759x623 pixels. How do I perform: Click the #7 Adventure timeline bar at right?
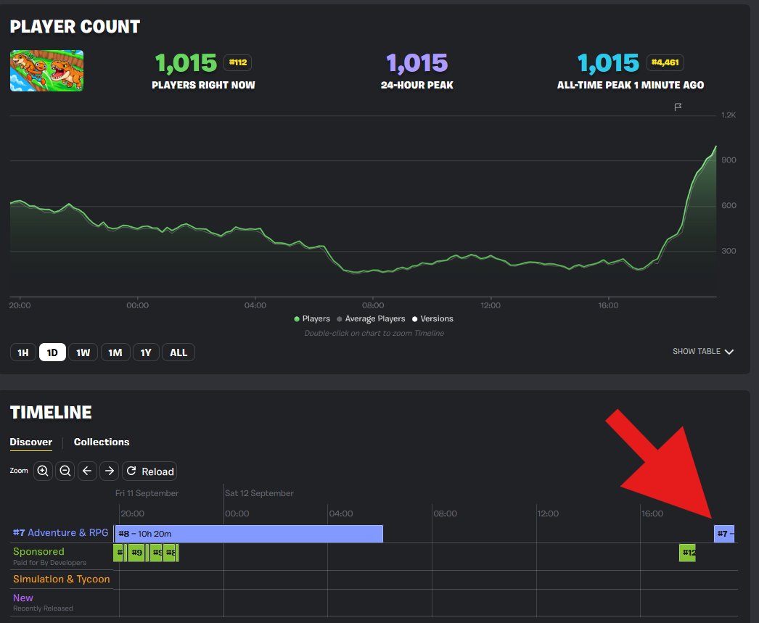[x=724, y=534]
